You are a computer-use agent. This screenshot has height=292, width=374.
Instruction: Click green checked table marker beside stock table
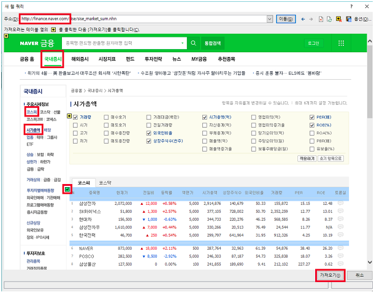[x=67, y=190]
